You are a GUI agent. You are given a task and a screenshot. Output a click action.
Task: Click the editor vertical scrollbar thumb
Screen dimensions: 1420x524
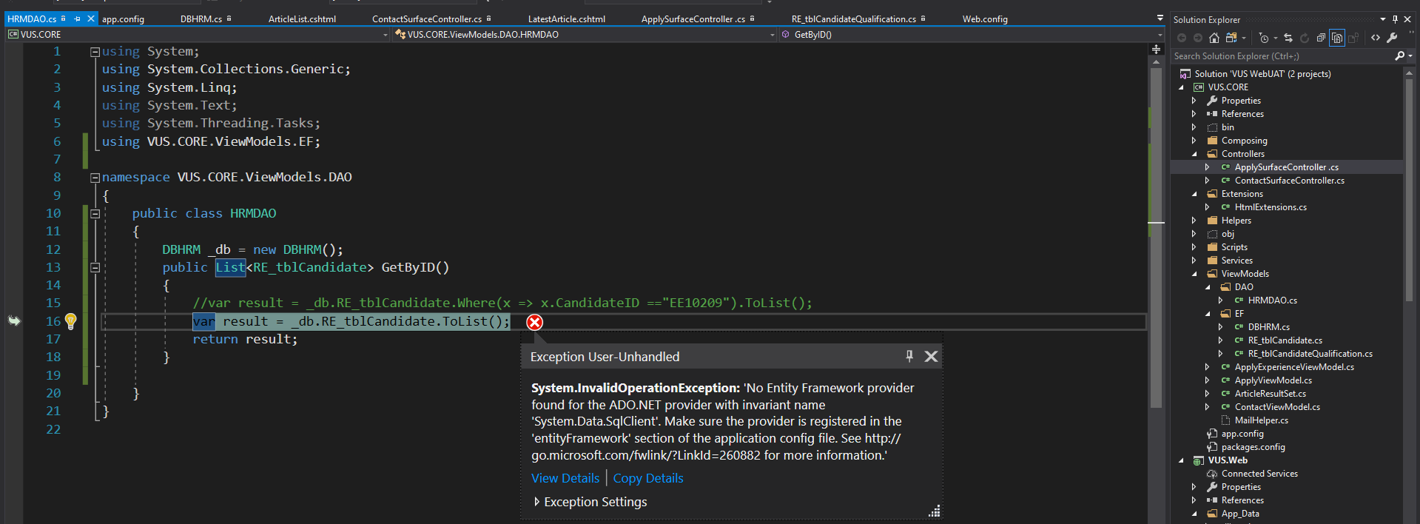(1156, 237)
